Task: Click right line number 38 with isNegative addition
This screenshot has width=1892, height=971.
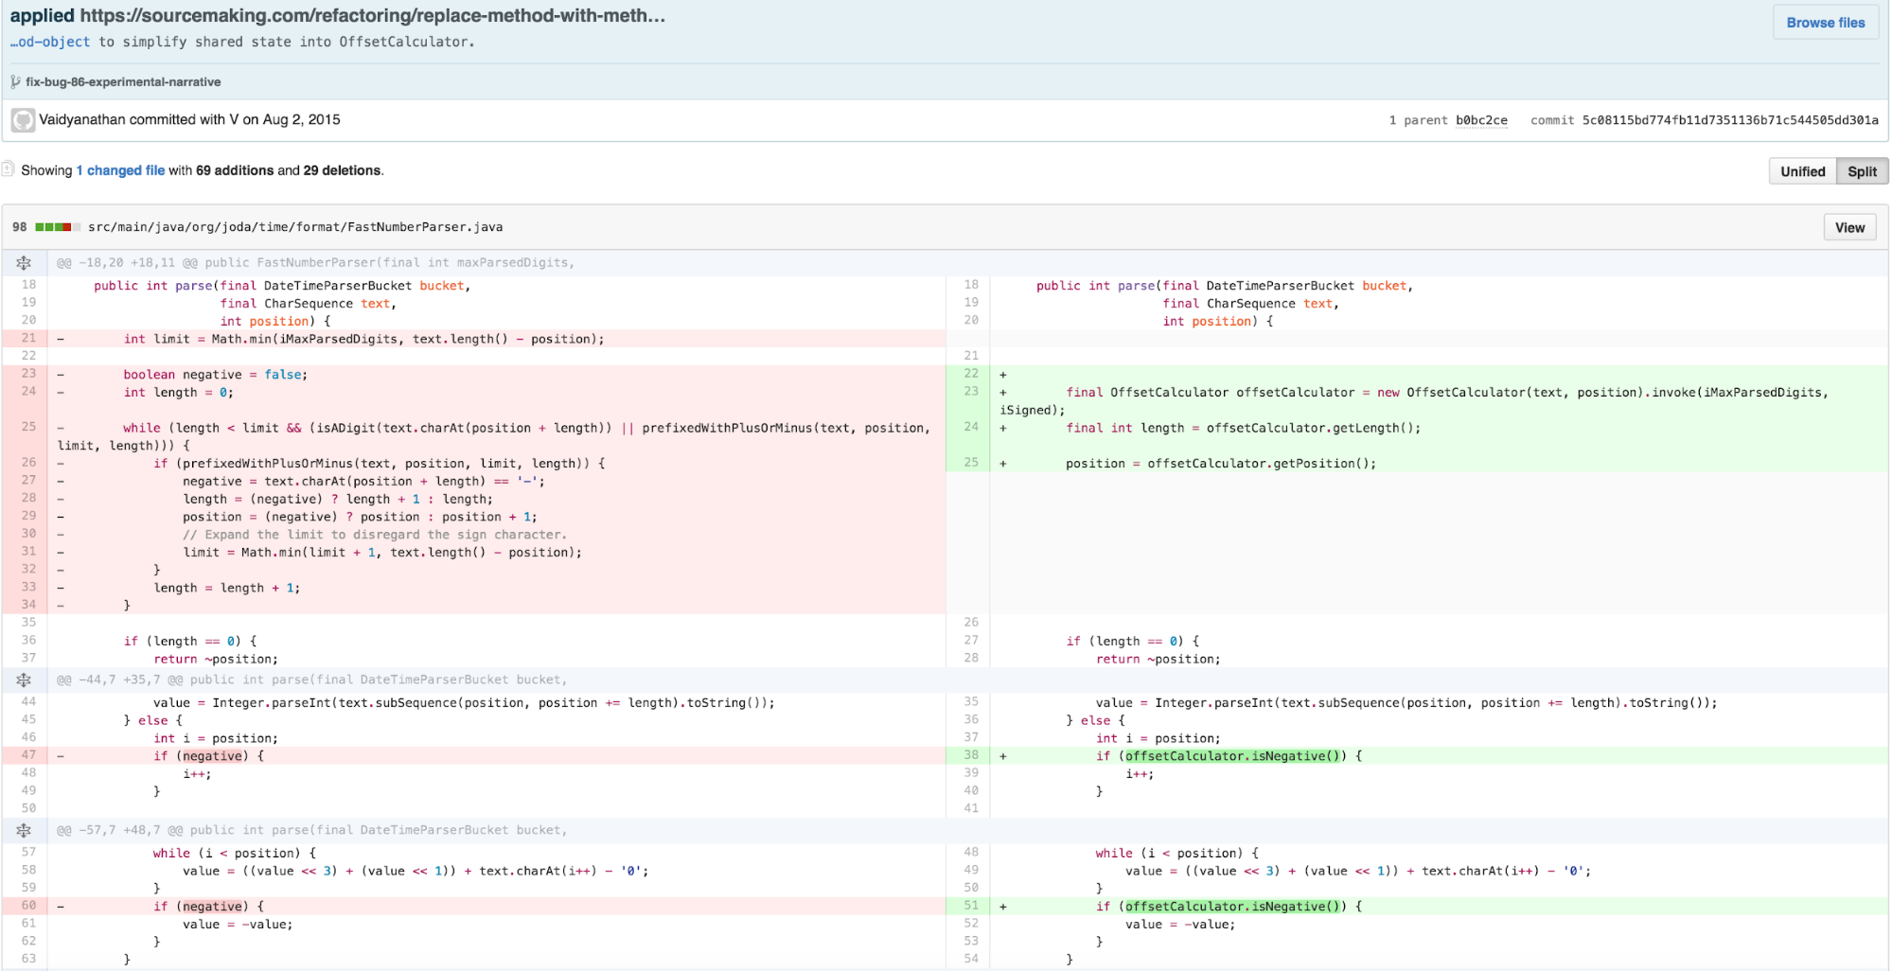Action: click(971, 755)
